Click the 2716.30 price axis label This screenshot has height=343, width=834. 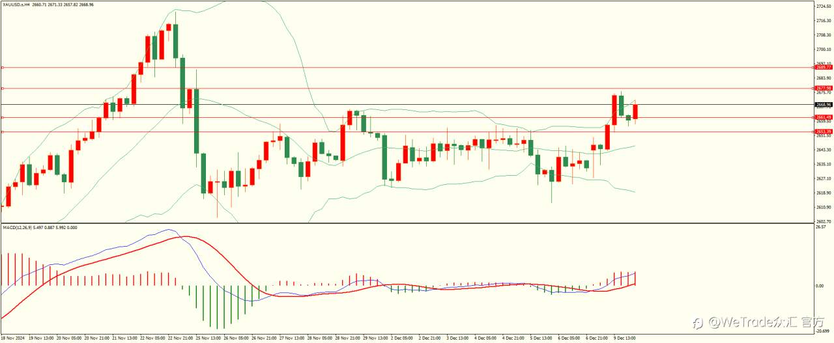click(824, 20)
